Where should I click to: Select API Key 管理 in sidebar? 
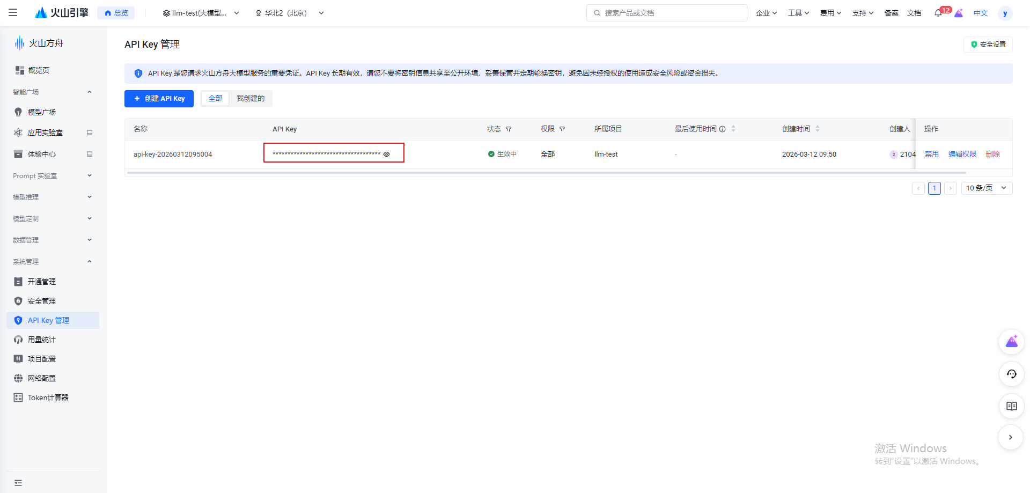click(53, 320)
